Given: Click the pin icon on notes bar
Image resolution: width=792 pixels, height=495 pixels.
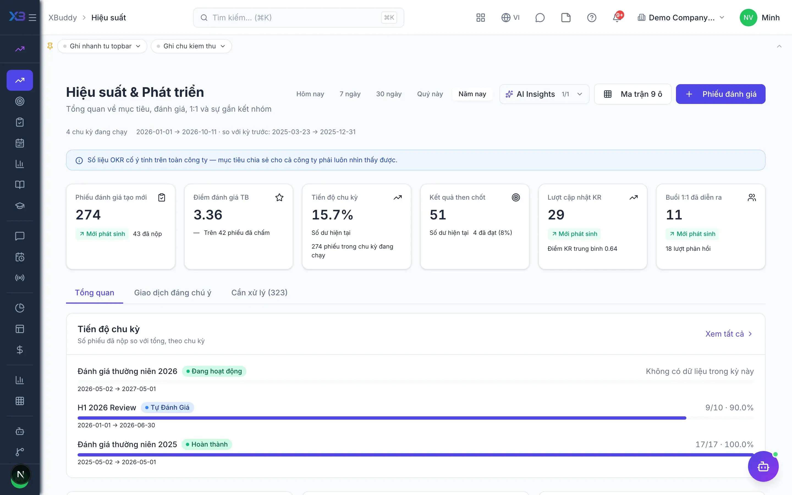Looking at the screenshot, I should pos(50,46).
